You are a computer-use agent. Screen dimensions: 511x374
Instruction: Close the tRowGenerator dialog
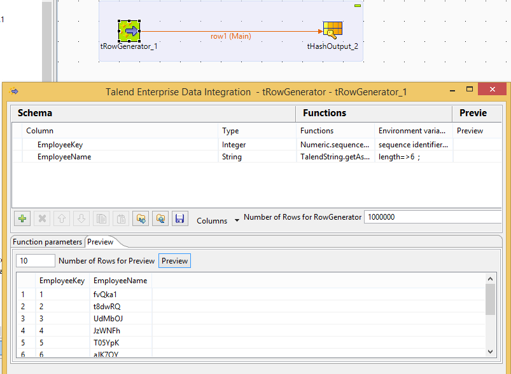click(x=492, y=89)
